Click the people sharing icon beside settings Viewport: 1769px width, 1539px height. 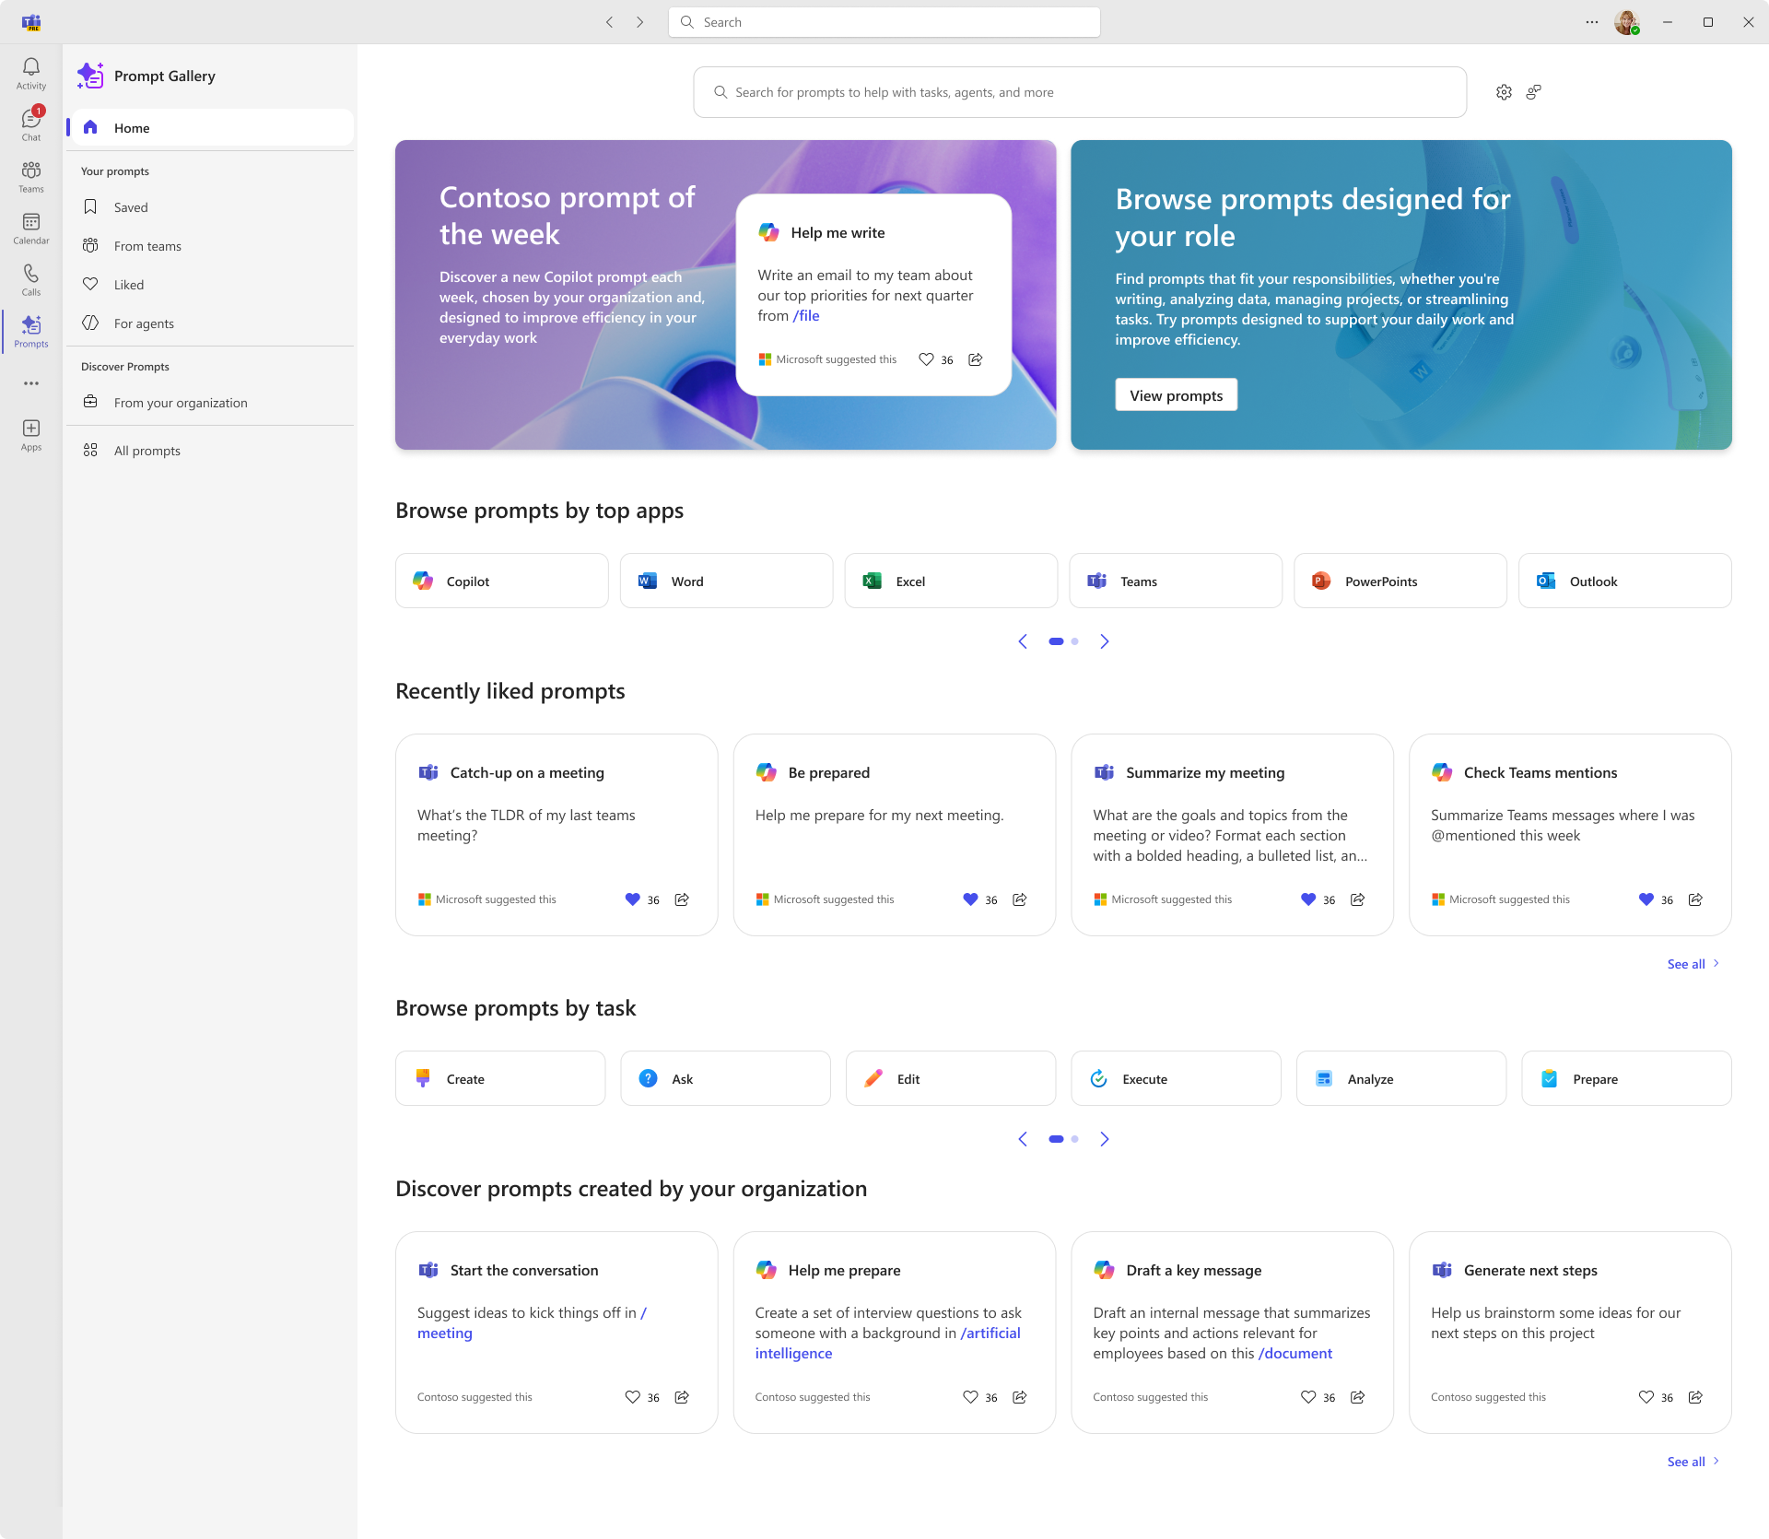point(1534,92)
